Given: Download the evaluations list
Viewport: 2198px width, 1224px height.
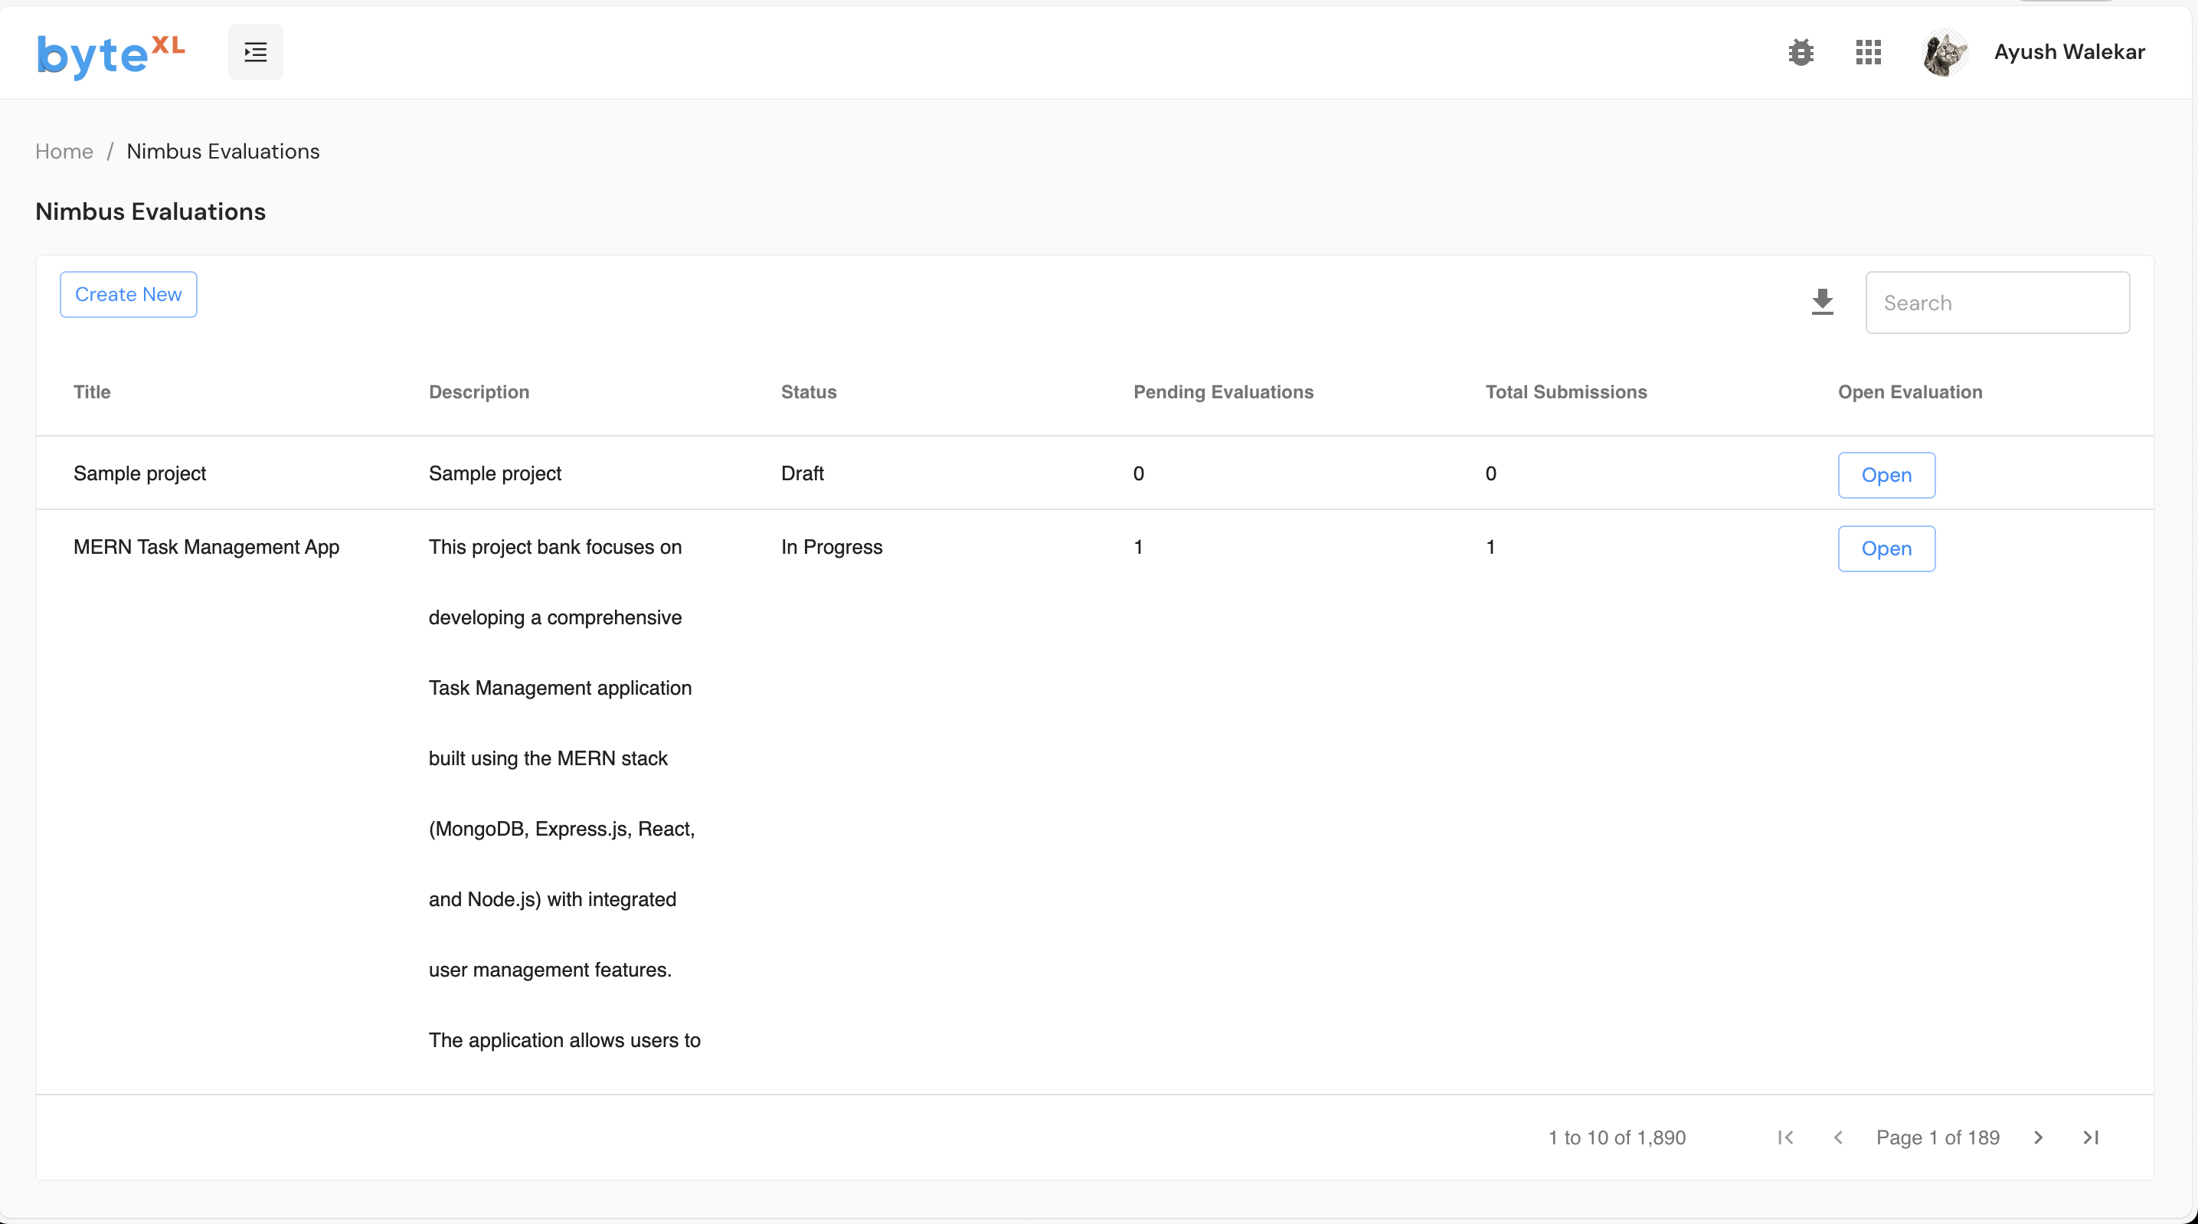Looking at the screenshot, I should (1823, 302).
